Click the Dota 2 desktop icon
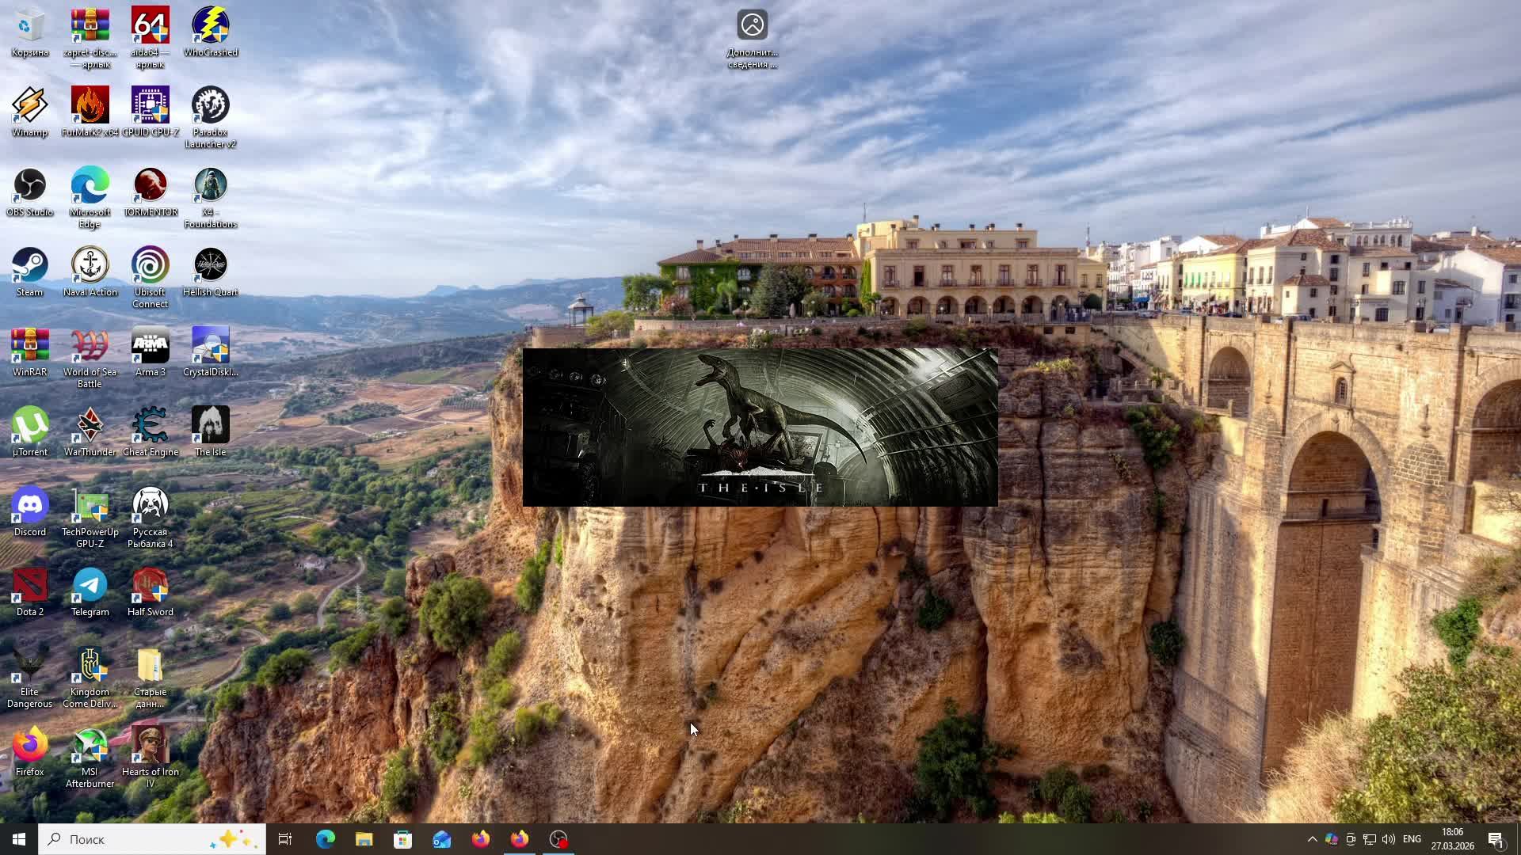 pyautogui.click(x=29, y=586)
